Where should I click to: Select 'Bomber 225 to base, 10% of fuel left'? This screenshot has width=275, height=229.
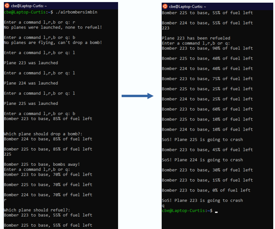point(207,119)
